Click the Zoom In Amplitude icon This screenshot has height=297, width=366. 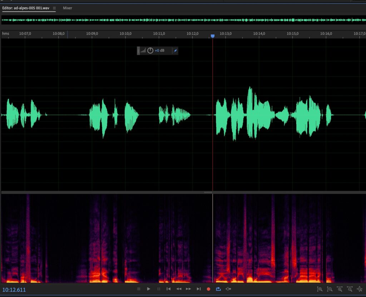coord(320,289)
